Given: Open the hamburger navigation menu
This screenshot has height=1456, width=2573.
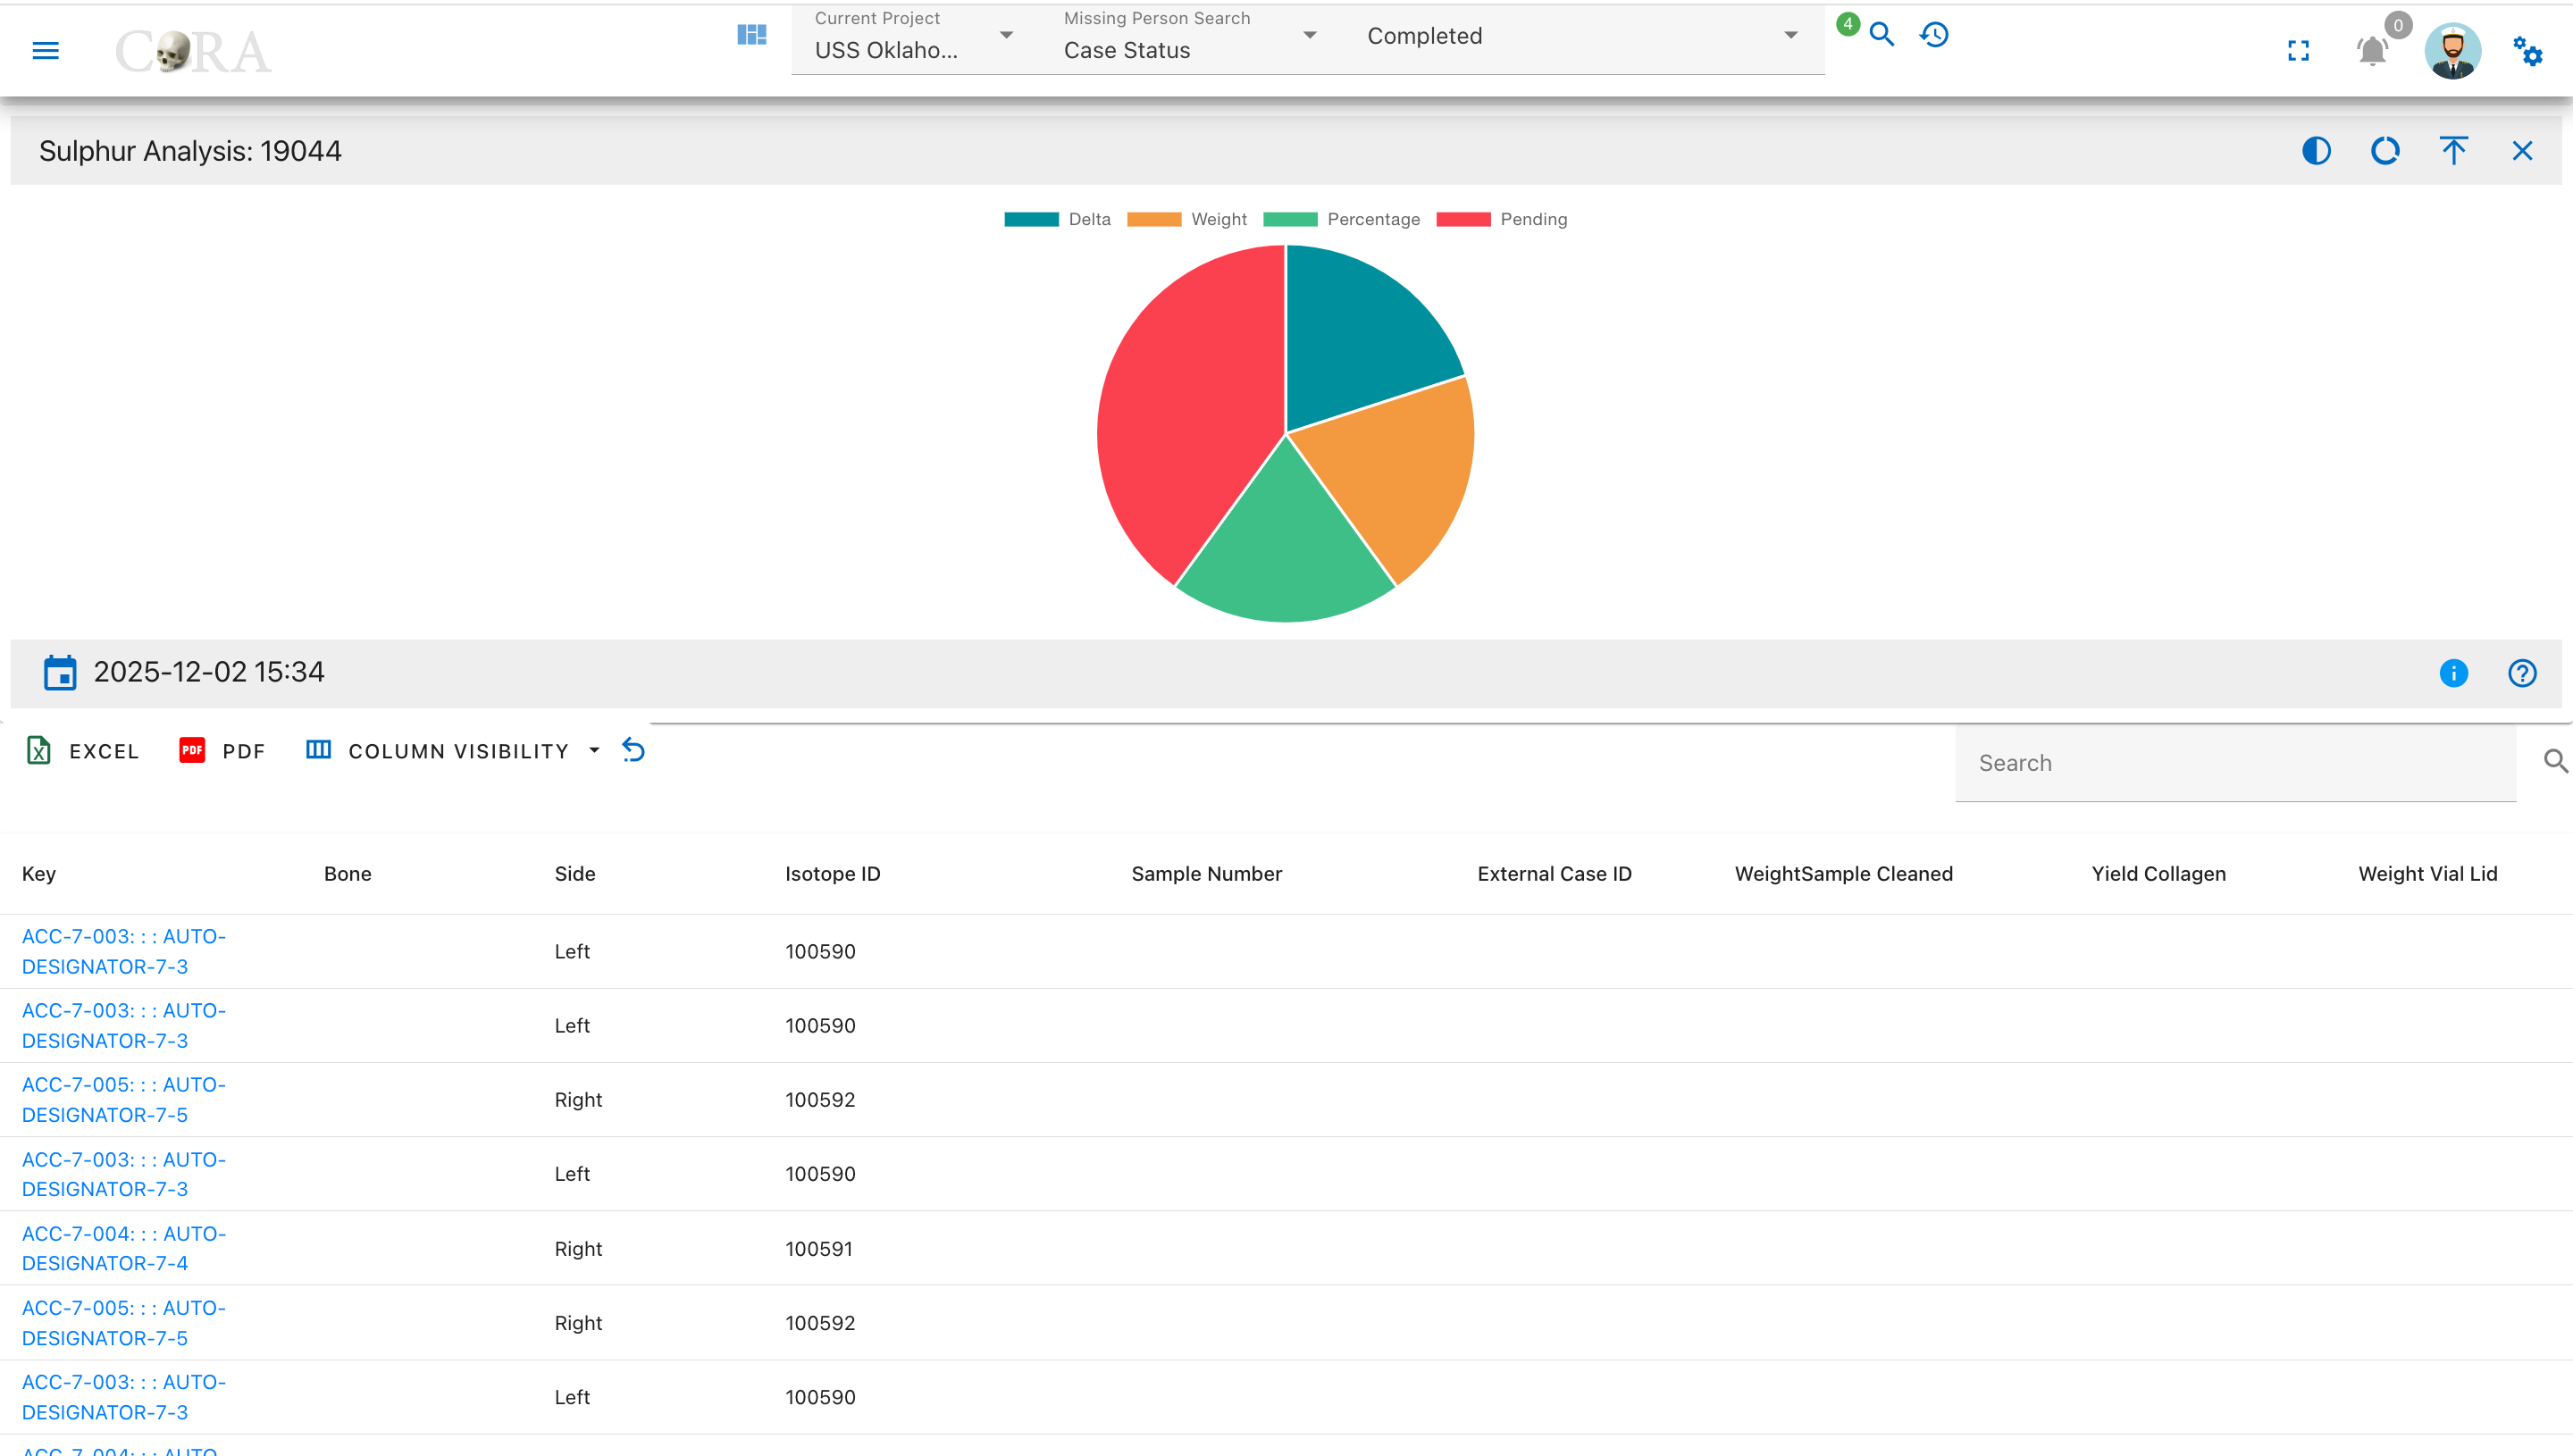Looking at the screenshot, I should [x=46, y=50].
